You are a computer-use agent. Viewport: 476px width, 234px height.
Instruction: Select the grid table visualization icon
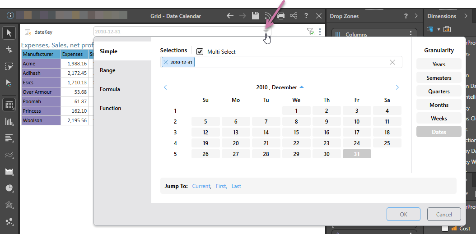[9, 105]
